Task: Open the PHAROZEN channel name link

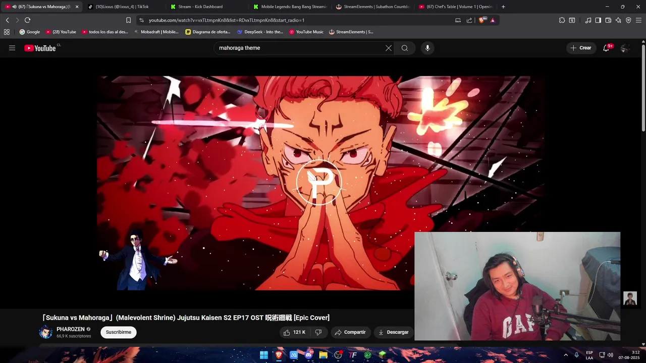Action: pyautogui.click(x=70, y=329)
